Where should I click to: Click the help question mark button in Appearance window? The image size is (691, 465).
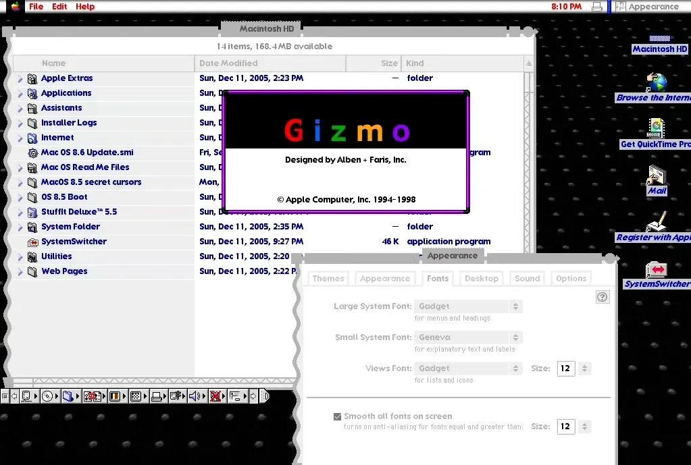pos(603,297)
